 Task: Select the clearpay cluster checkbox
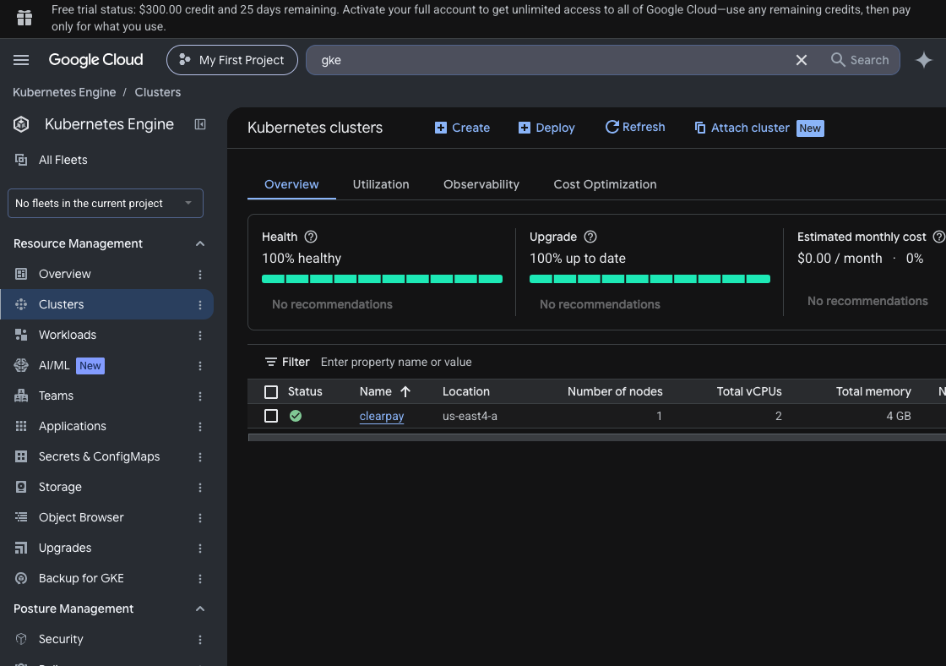point(271,416)
